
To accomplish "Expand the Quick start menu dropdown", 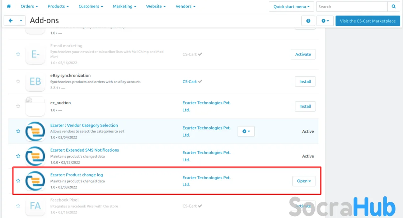I will [291, 6].
